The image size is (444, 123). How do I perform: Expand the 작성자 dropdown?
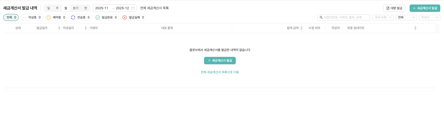point(429,17)
